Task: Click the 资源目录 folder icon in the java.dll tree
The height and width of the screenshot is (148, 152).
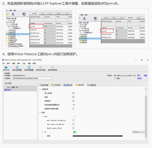Action: [9, 36]
